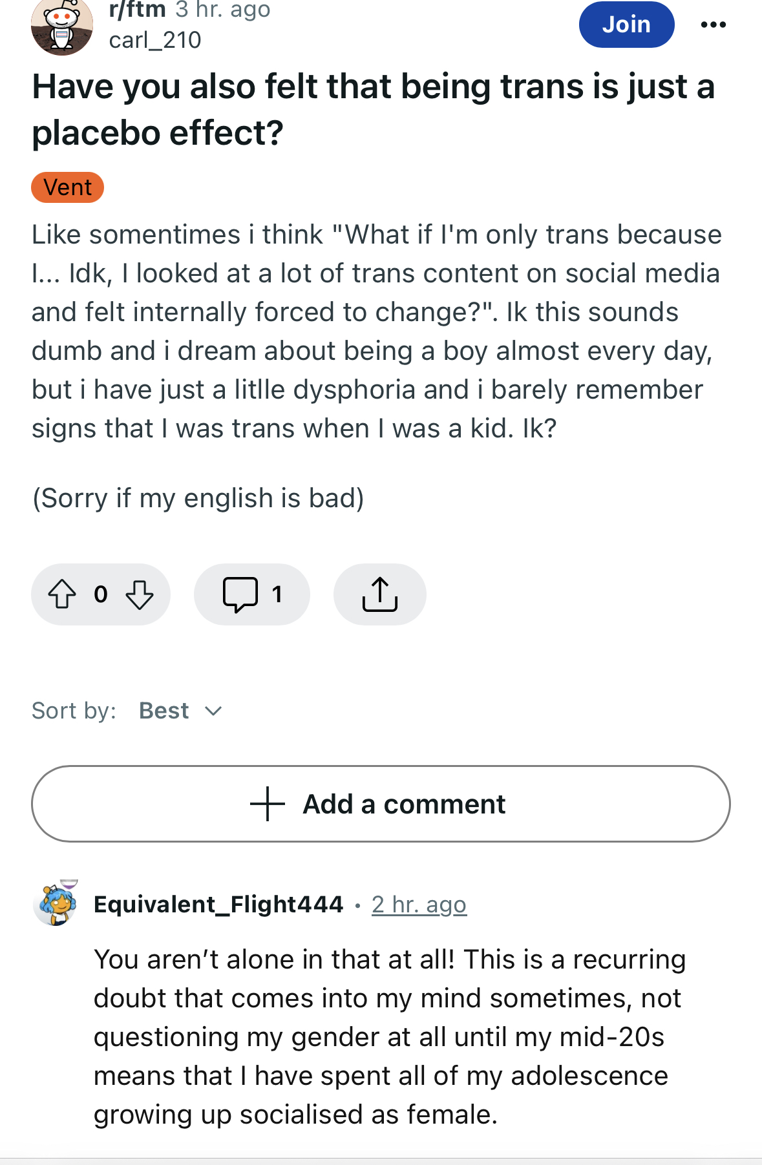
Task: Tap the plus icon in Add a comment
Action: 267,804
